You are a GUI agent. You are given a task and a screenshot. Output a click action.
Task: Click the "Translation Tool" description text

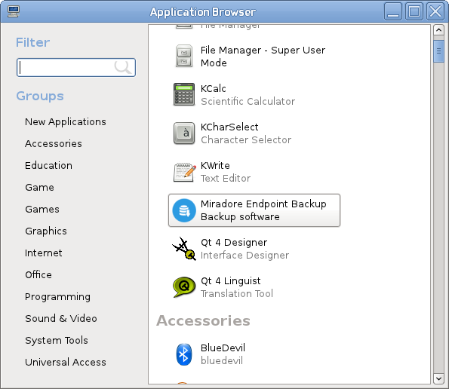(x=237, y=293)
